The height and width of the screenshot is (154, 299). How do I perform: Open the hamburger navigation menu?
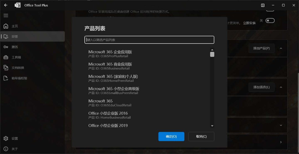point(6,16)
